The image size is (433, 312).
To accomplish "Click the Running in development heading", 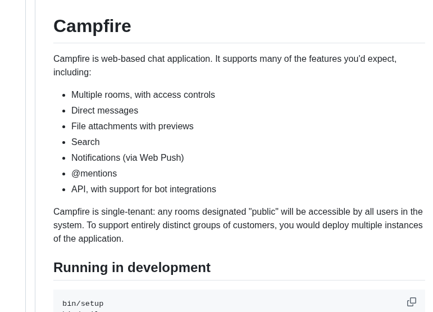I will point(132,268).
